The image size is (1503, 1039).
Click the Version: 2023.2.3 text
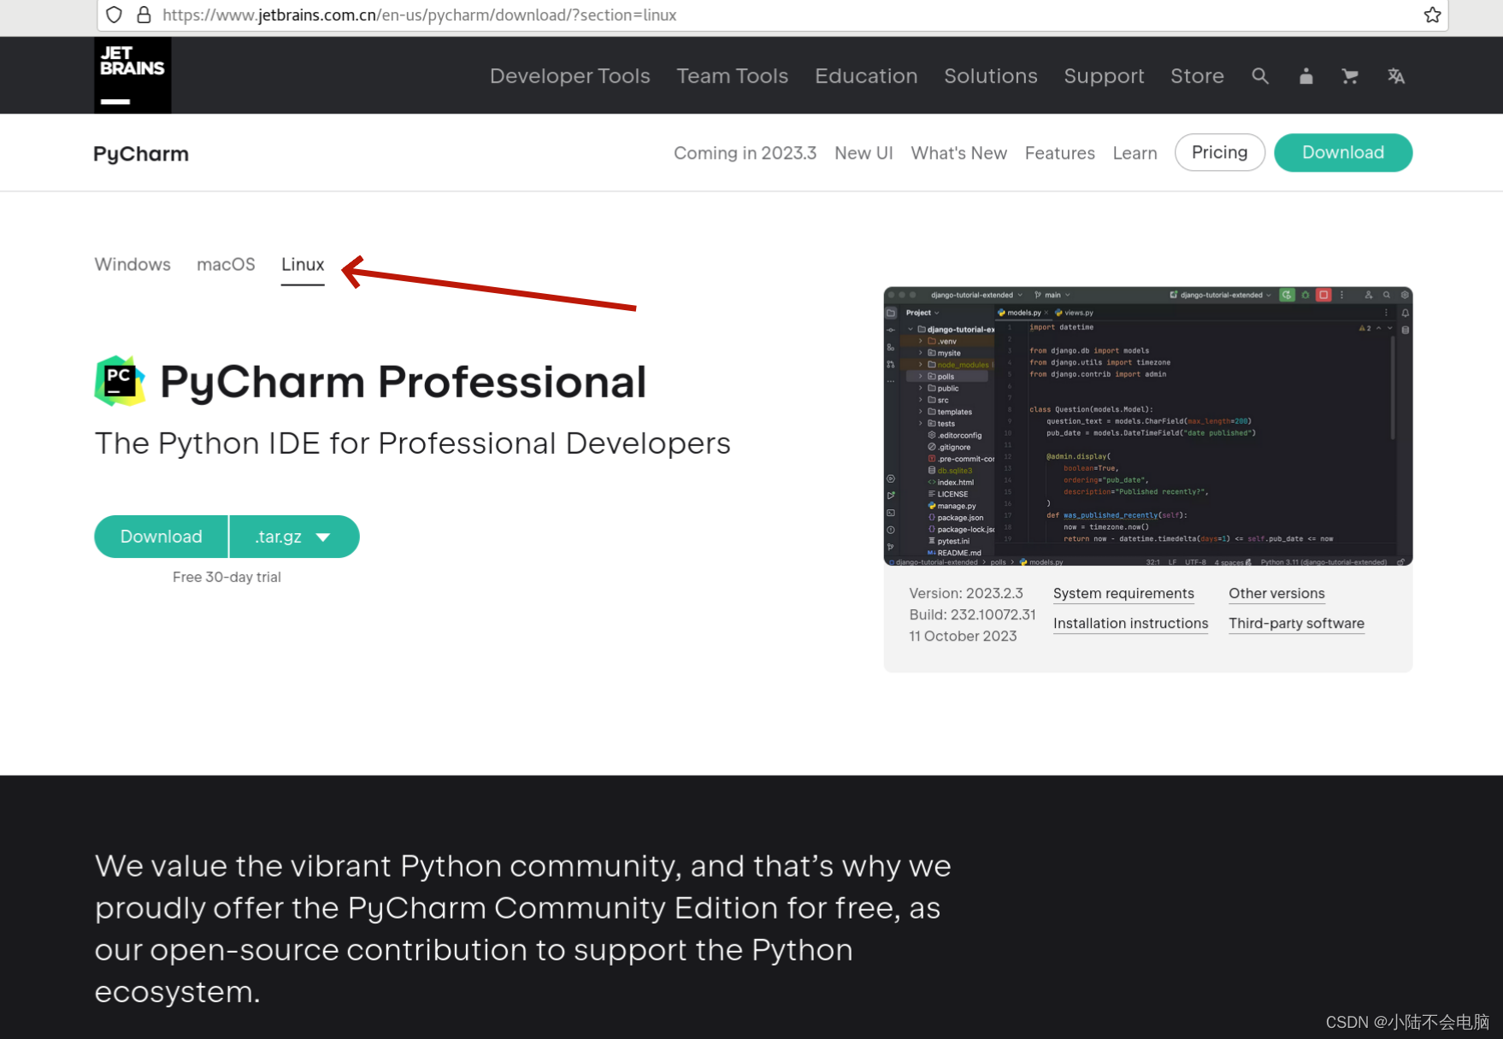[x=965, y=593]
